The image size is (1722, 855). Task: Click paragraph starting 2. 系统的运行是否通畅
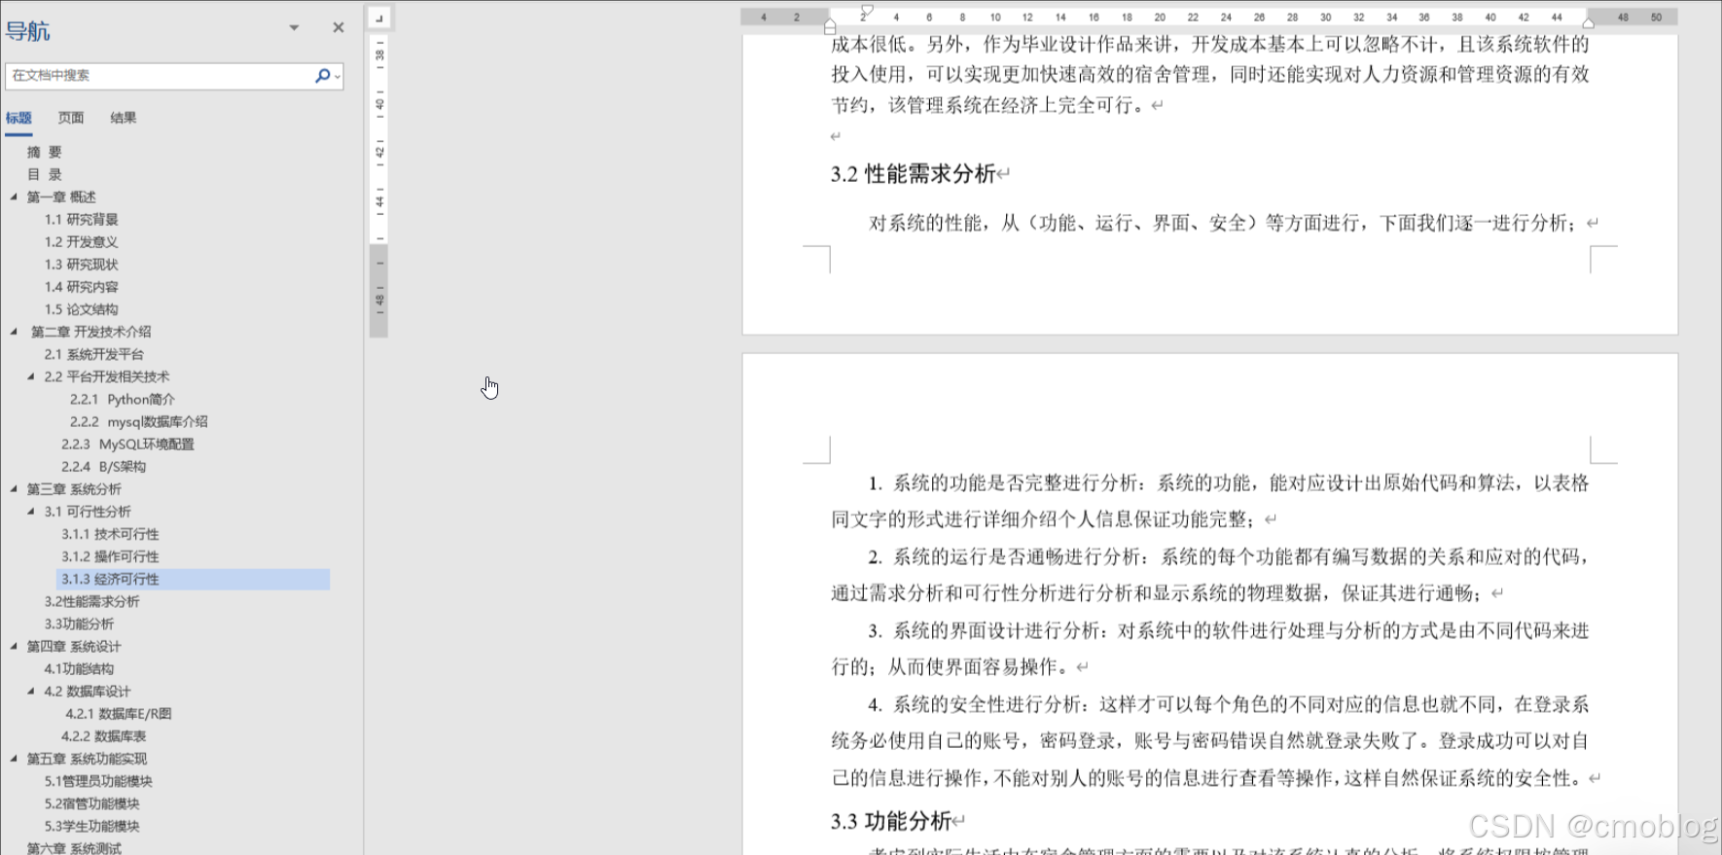(x=1210, y=575)
